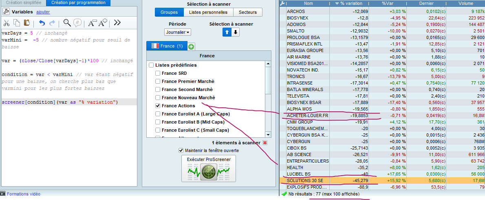
Task: Check the France Nouveau Marché checkbox
Action: (x=158, y=98)
